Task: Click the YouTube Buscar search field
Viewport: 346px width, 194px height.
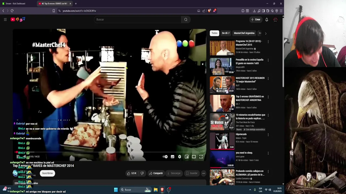Action: [x=138, y=19]
